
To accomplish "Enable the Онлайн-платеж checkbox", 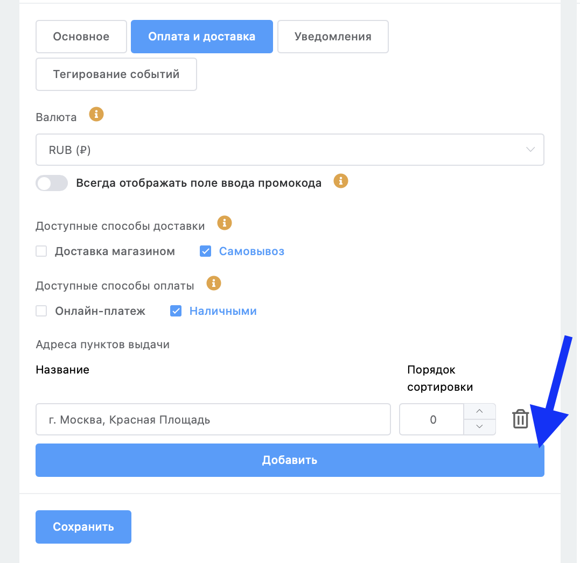I will coord(41,311).
